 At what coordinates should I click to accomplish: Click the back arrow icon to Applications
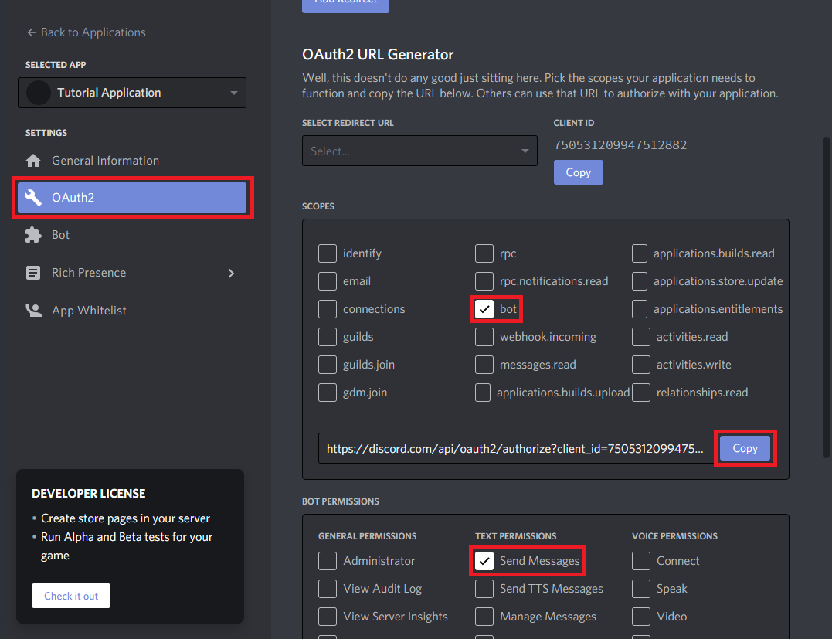(x=32, y=32)
